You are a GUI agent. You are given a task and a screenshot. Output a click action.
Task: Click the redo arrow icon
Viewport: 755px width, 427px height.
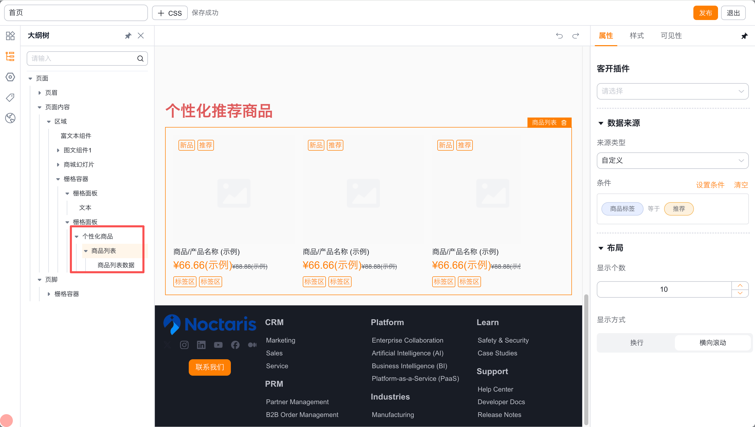(x=576, y=36)
